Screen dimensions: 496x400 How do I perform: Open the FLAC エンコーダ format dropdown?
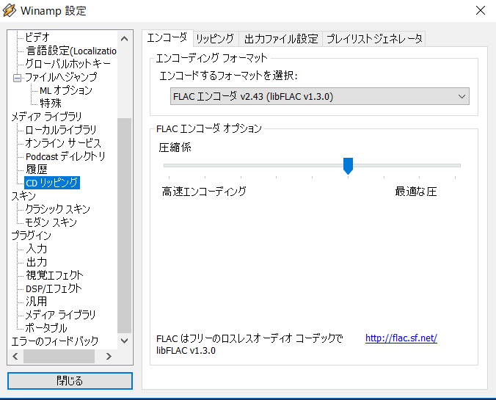tap(319, 96)
